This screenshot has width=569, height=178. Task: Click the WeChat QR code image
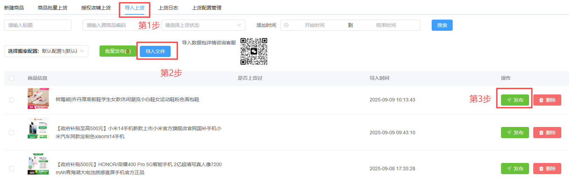pos(254,51)
